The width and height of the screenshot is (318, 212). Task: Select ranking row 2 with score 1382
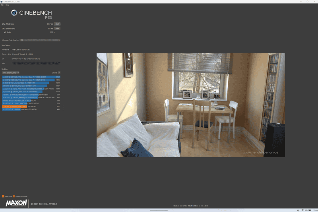click(31, 80)
